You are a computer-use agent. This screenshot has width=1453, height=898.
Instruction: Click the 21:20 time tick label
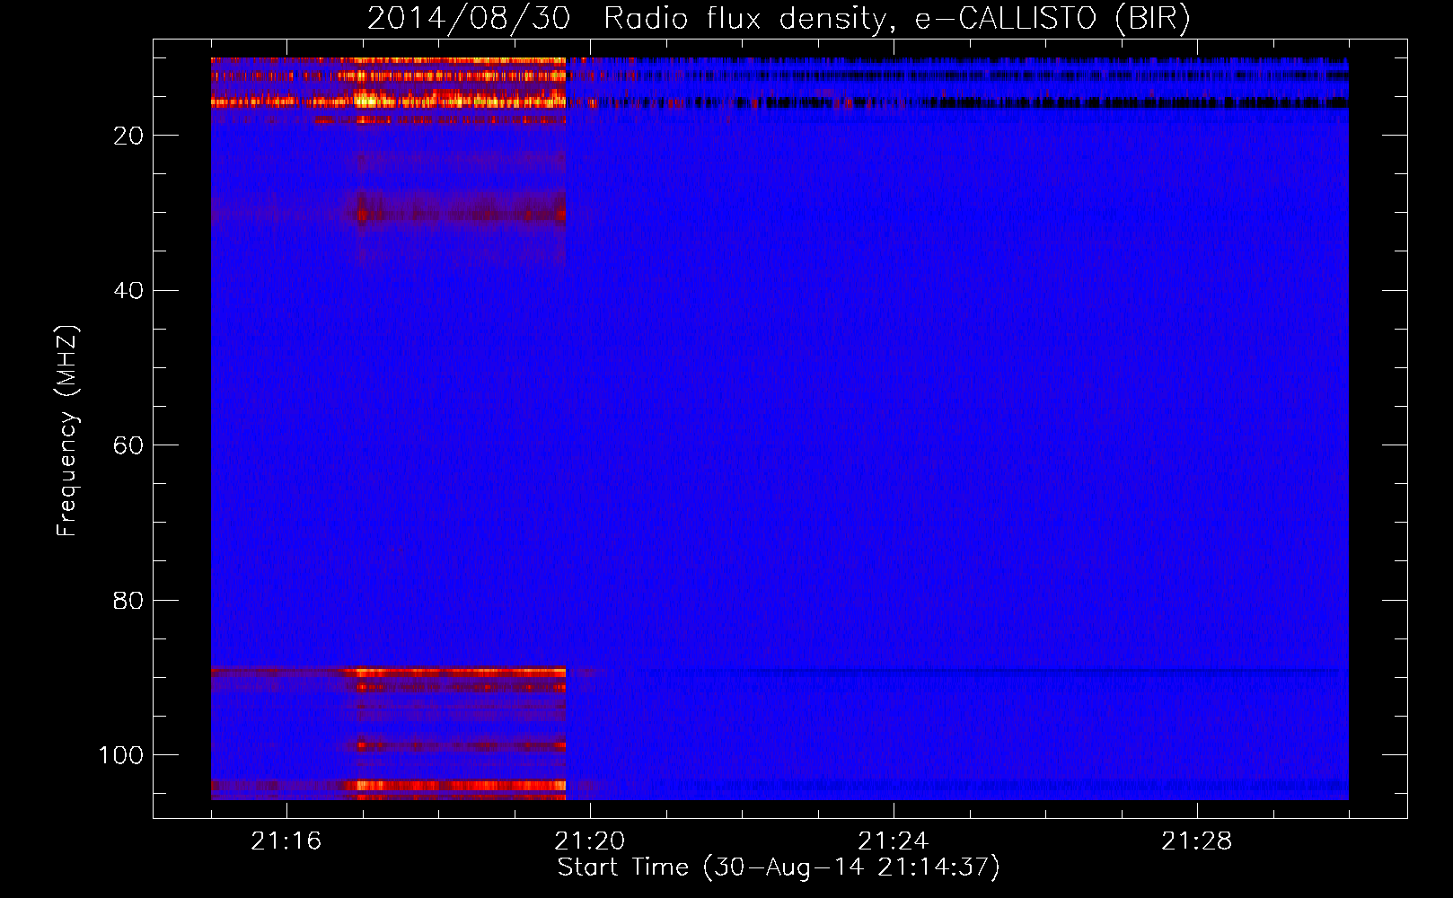[x=590, y=841]
